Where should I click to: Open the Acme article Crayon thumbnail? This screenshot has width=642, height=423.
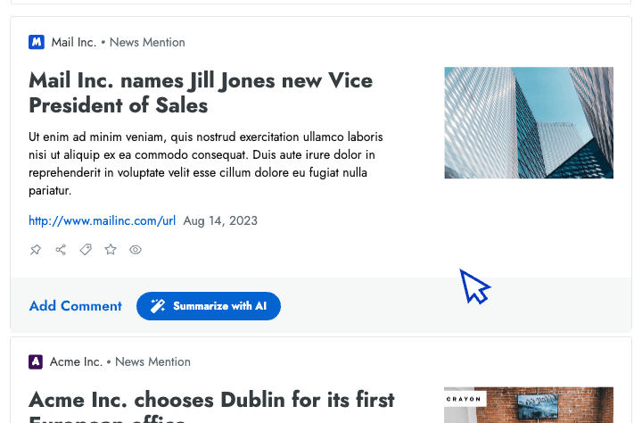pyautogui.click(x=529, y=404)
